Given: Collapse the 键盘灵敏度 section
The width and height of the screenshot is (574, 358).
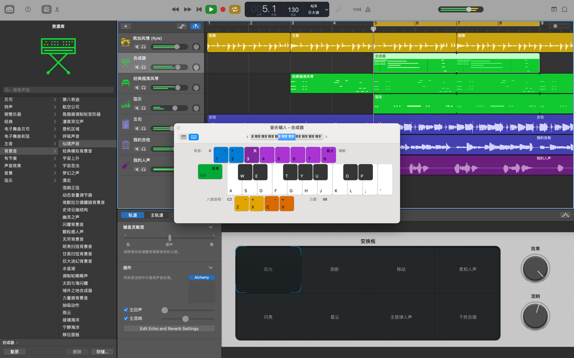Looking at the screenshot, I should tap(211, 228).
